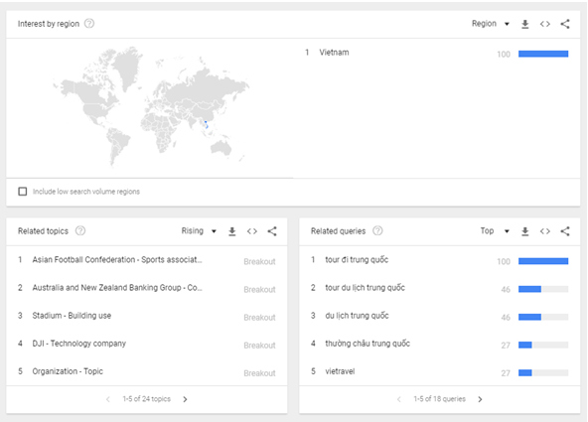Image resolution: width=588 pixels, height=422 pixels.
Task: Download Interest by region data
Action: pos(525,24)
